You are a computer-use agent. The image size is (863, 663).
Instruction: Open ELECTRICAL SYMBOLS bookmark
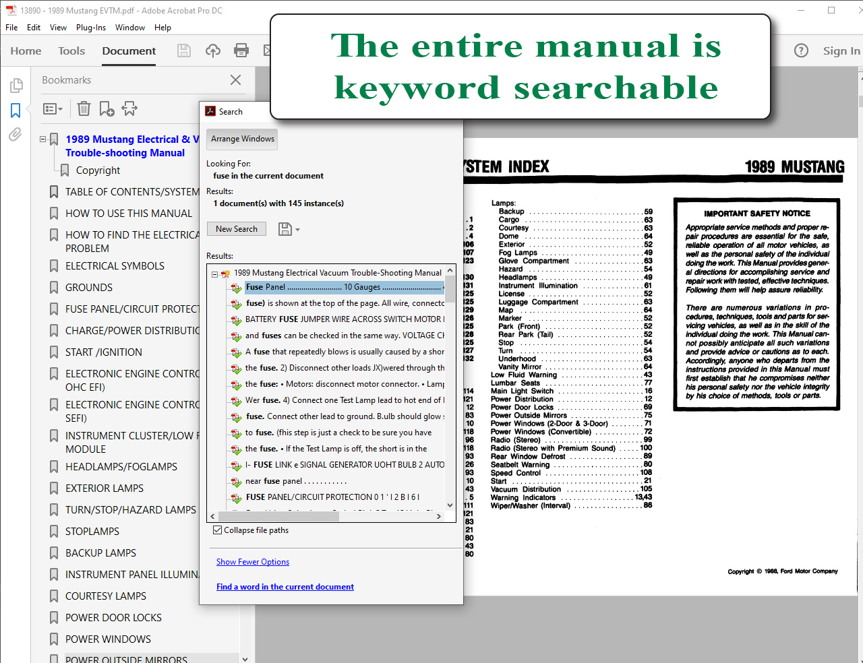click(115, 266)
